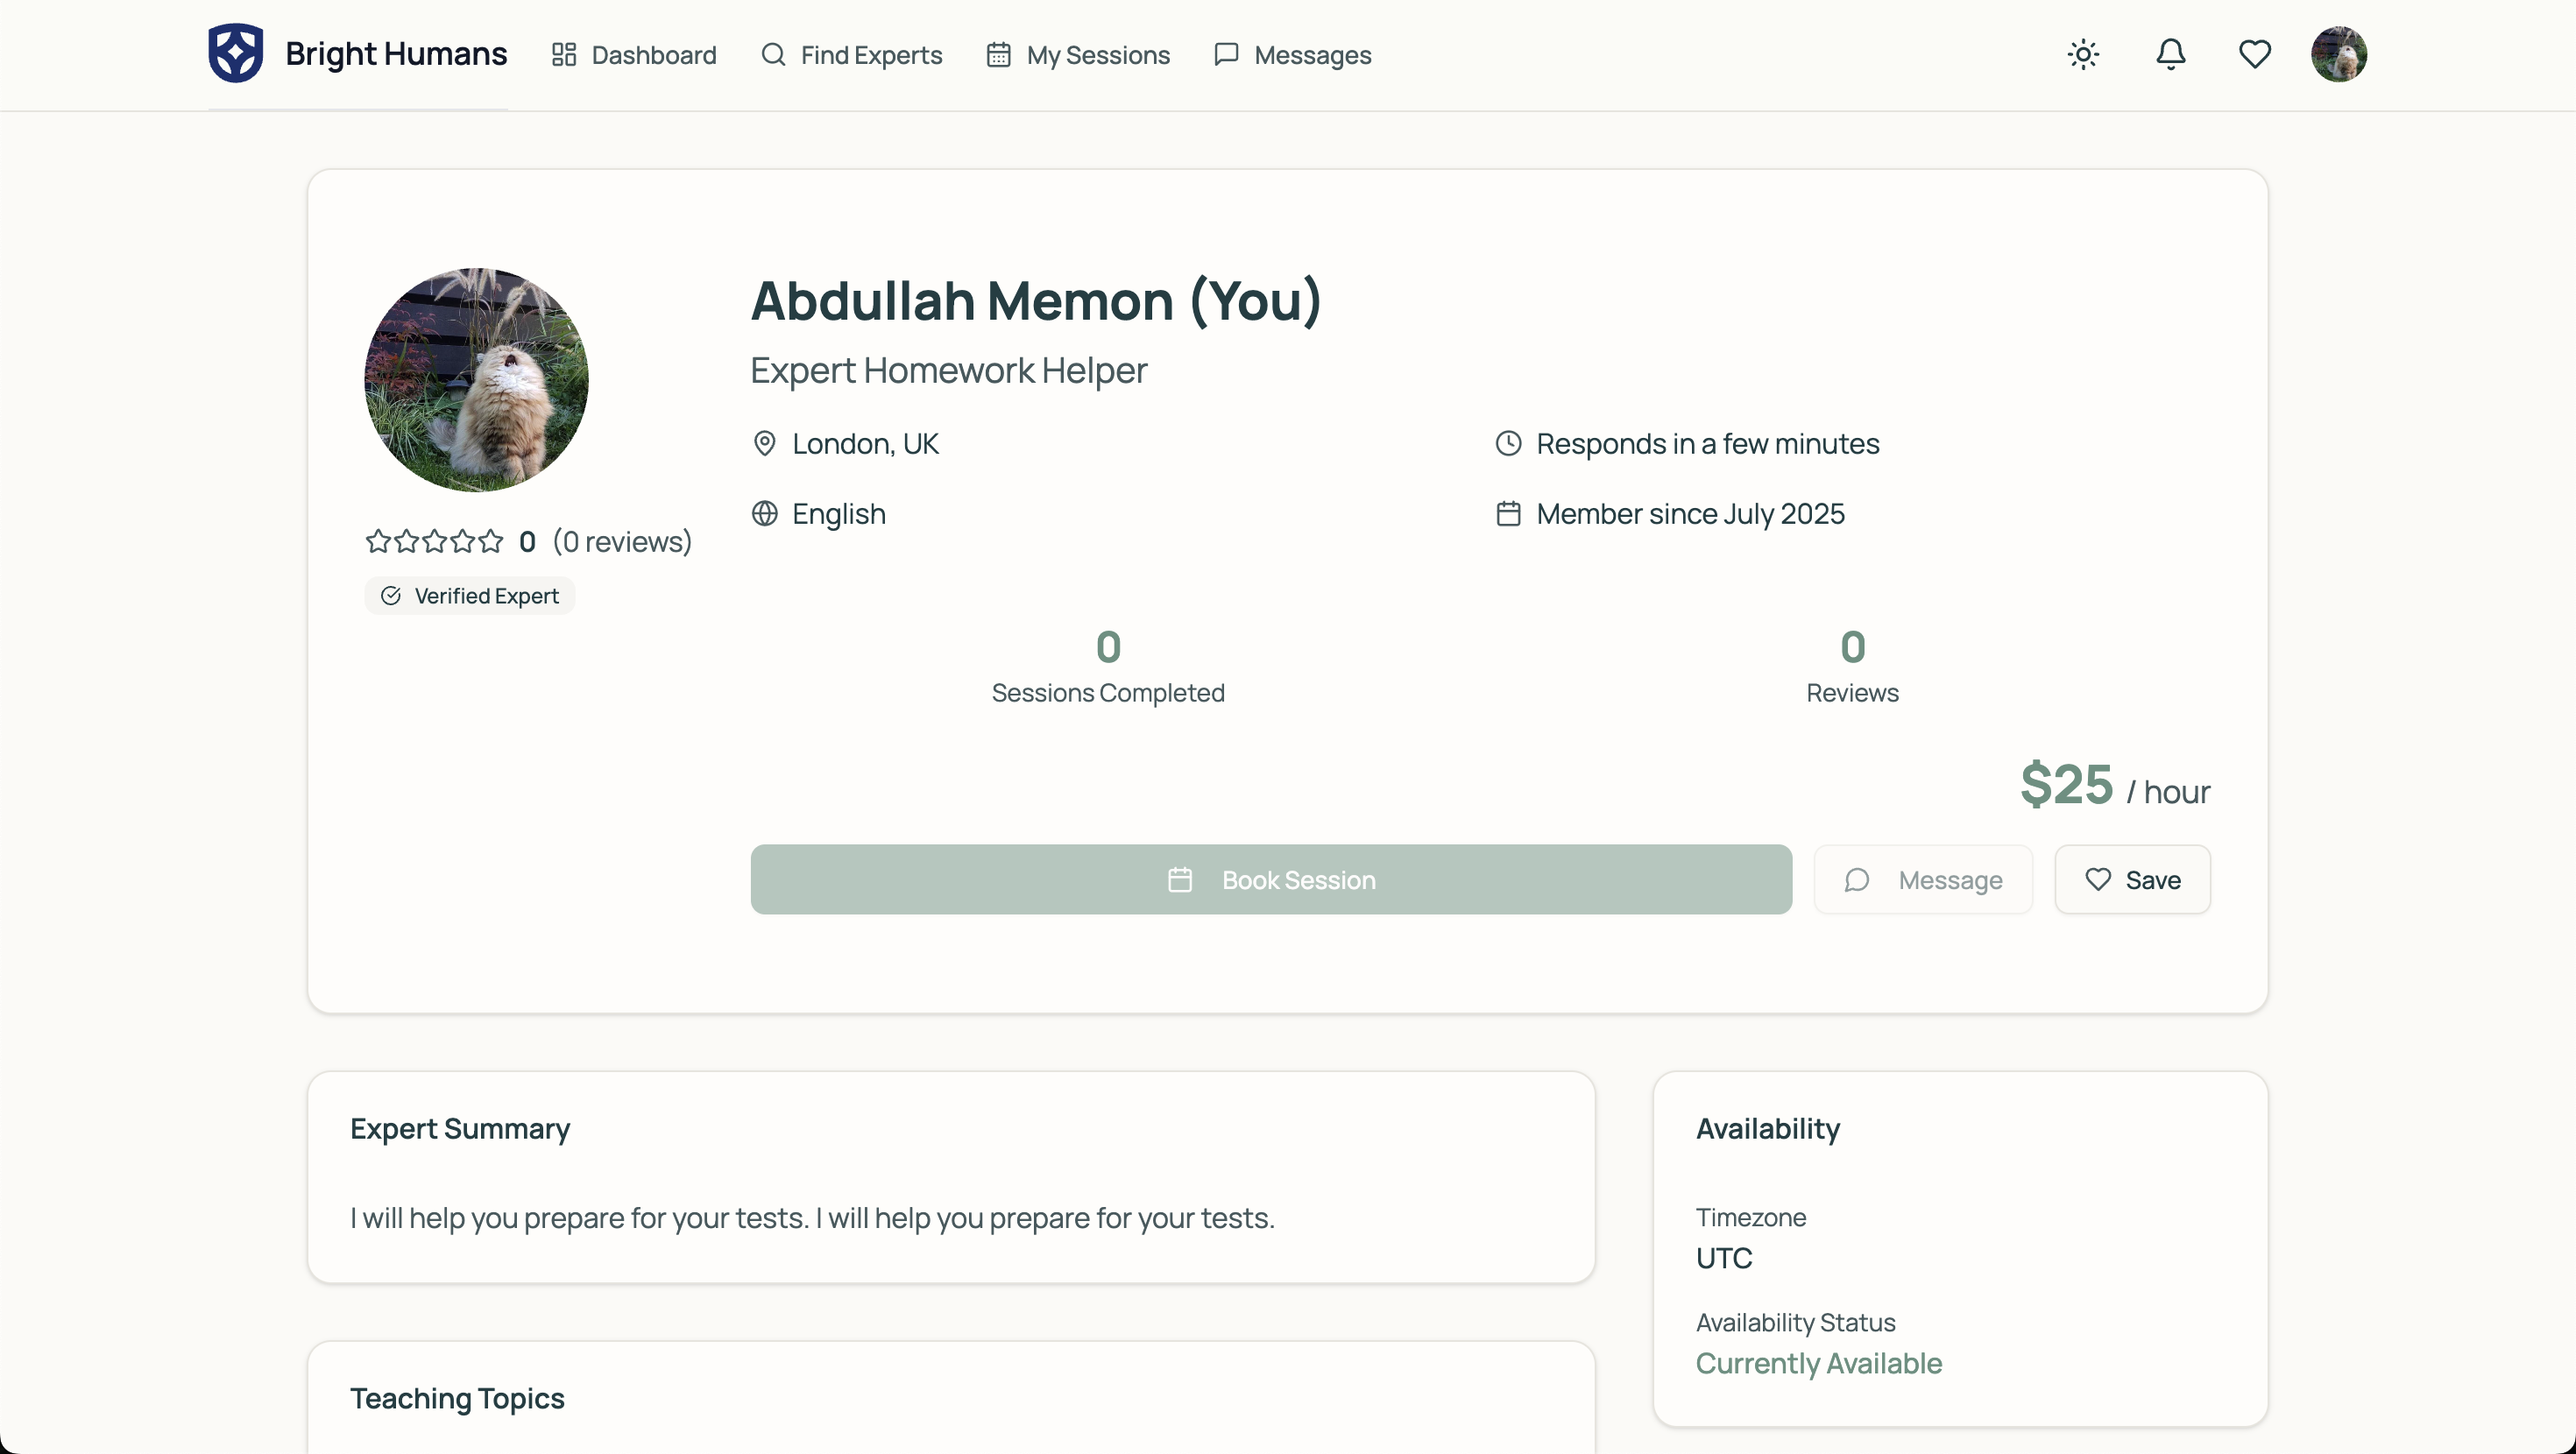
Task: Click the calendar icon beside Member since July 2025
Action: pos(1509,513)
